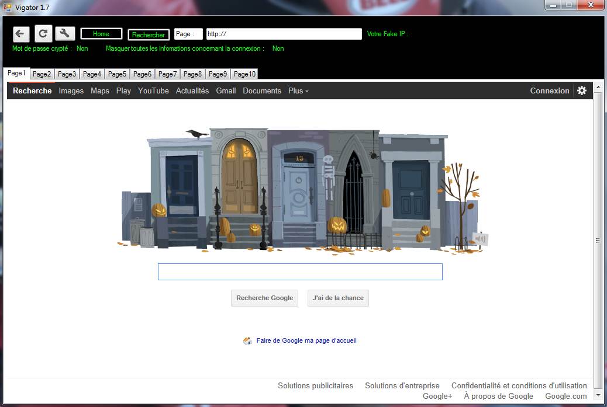Open the Connexion sign-in link
The image size is (607, 407).
[x=549, y=91]
